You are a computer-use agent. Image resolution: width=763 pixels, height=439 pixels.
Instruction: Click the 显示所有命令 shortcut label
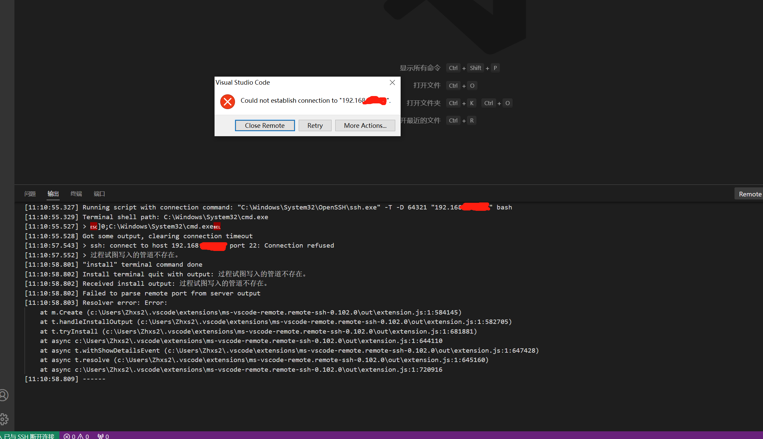click(x=420, y=68)
